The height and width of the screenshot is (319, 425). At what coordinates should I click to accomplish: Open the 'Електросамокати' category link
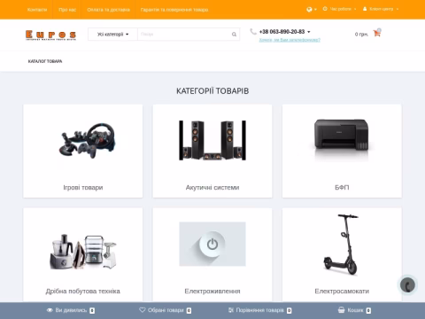coord(342,292)
